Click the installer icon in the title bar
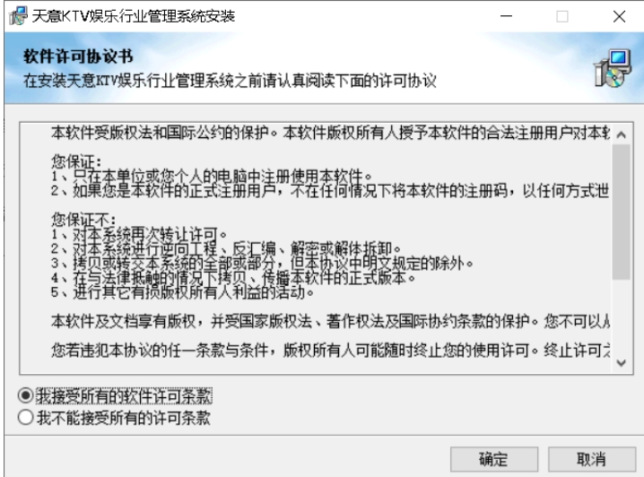This screenshot has height=477, width=644. (x=18, y=16)
